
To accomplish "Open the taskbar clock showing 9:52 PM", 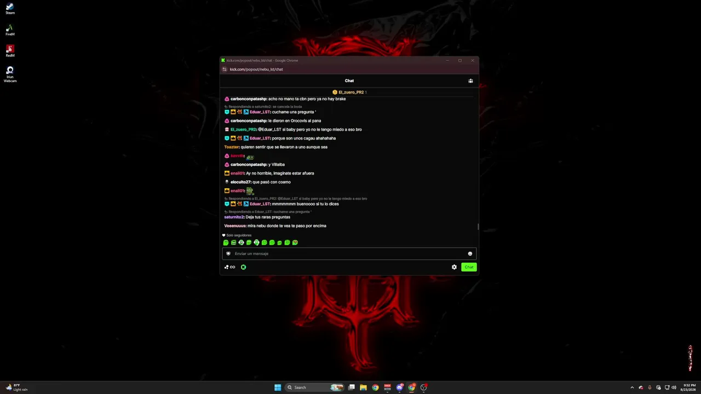I will point(688,387).
